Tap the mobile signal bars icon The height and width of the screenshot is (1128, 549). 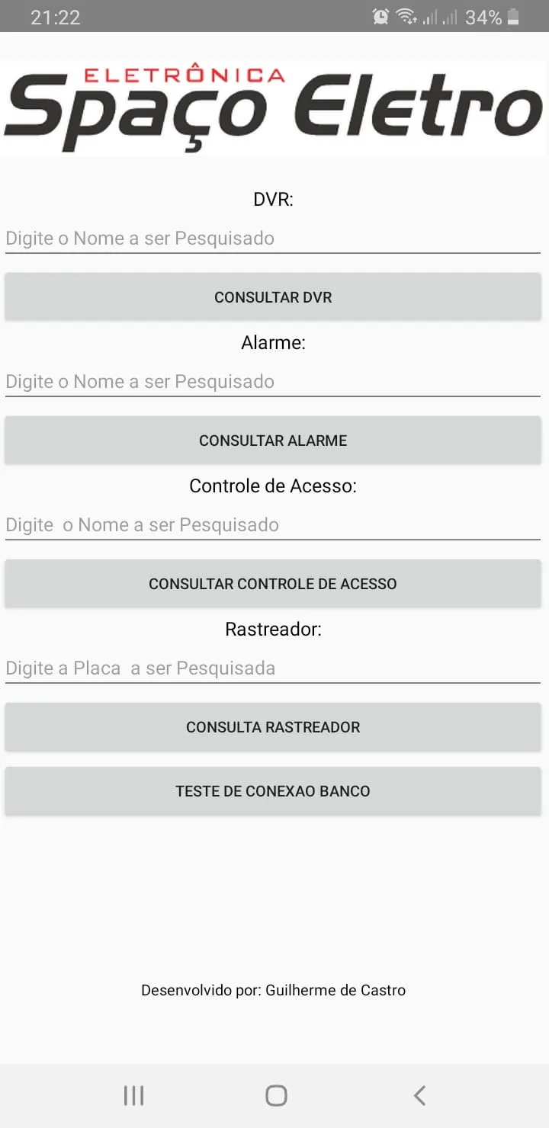(x=441, y=17)
